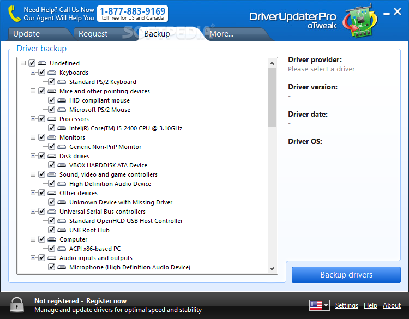Toggle the HID-compliant mouse checkbox
This screenshot has width=409, height=319.
(x=52, y=100)
